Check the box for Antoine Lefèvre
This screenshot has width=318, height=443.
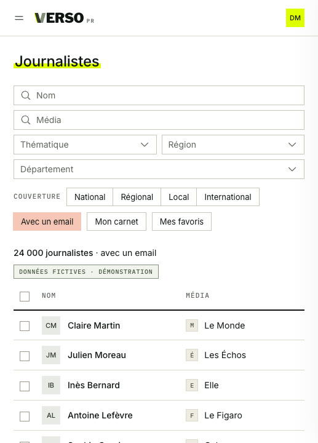[25, 416]
